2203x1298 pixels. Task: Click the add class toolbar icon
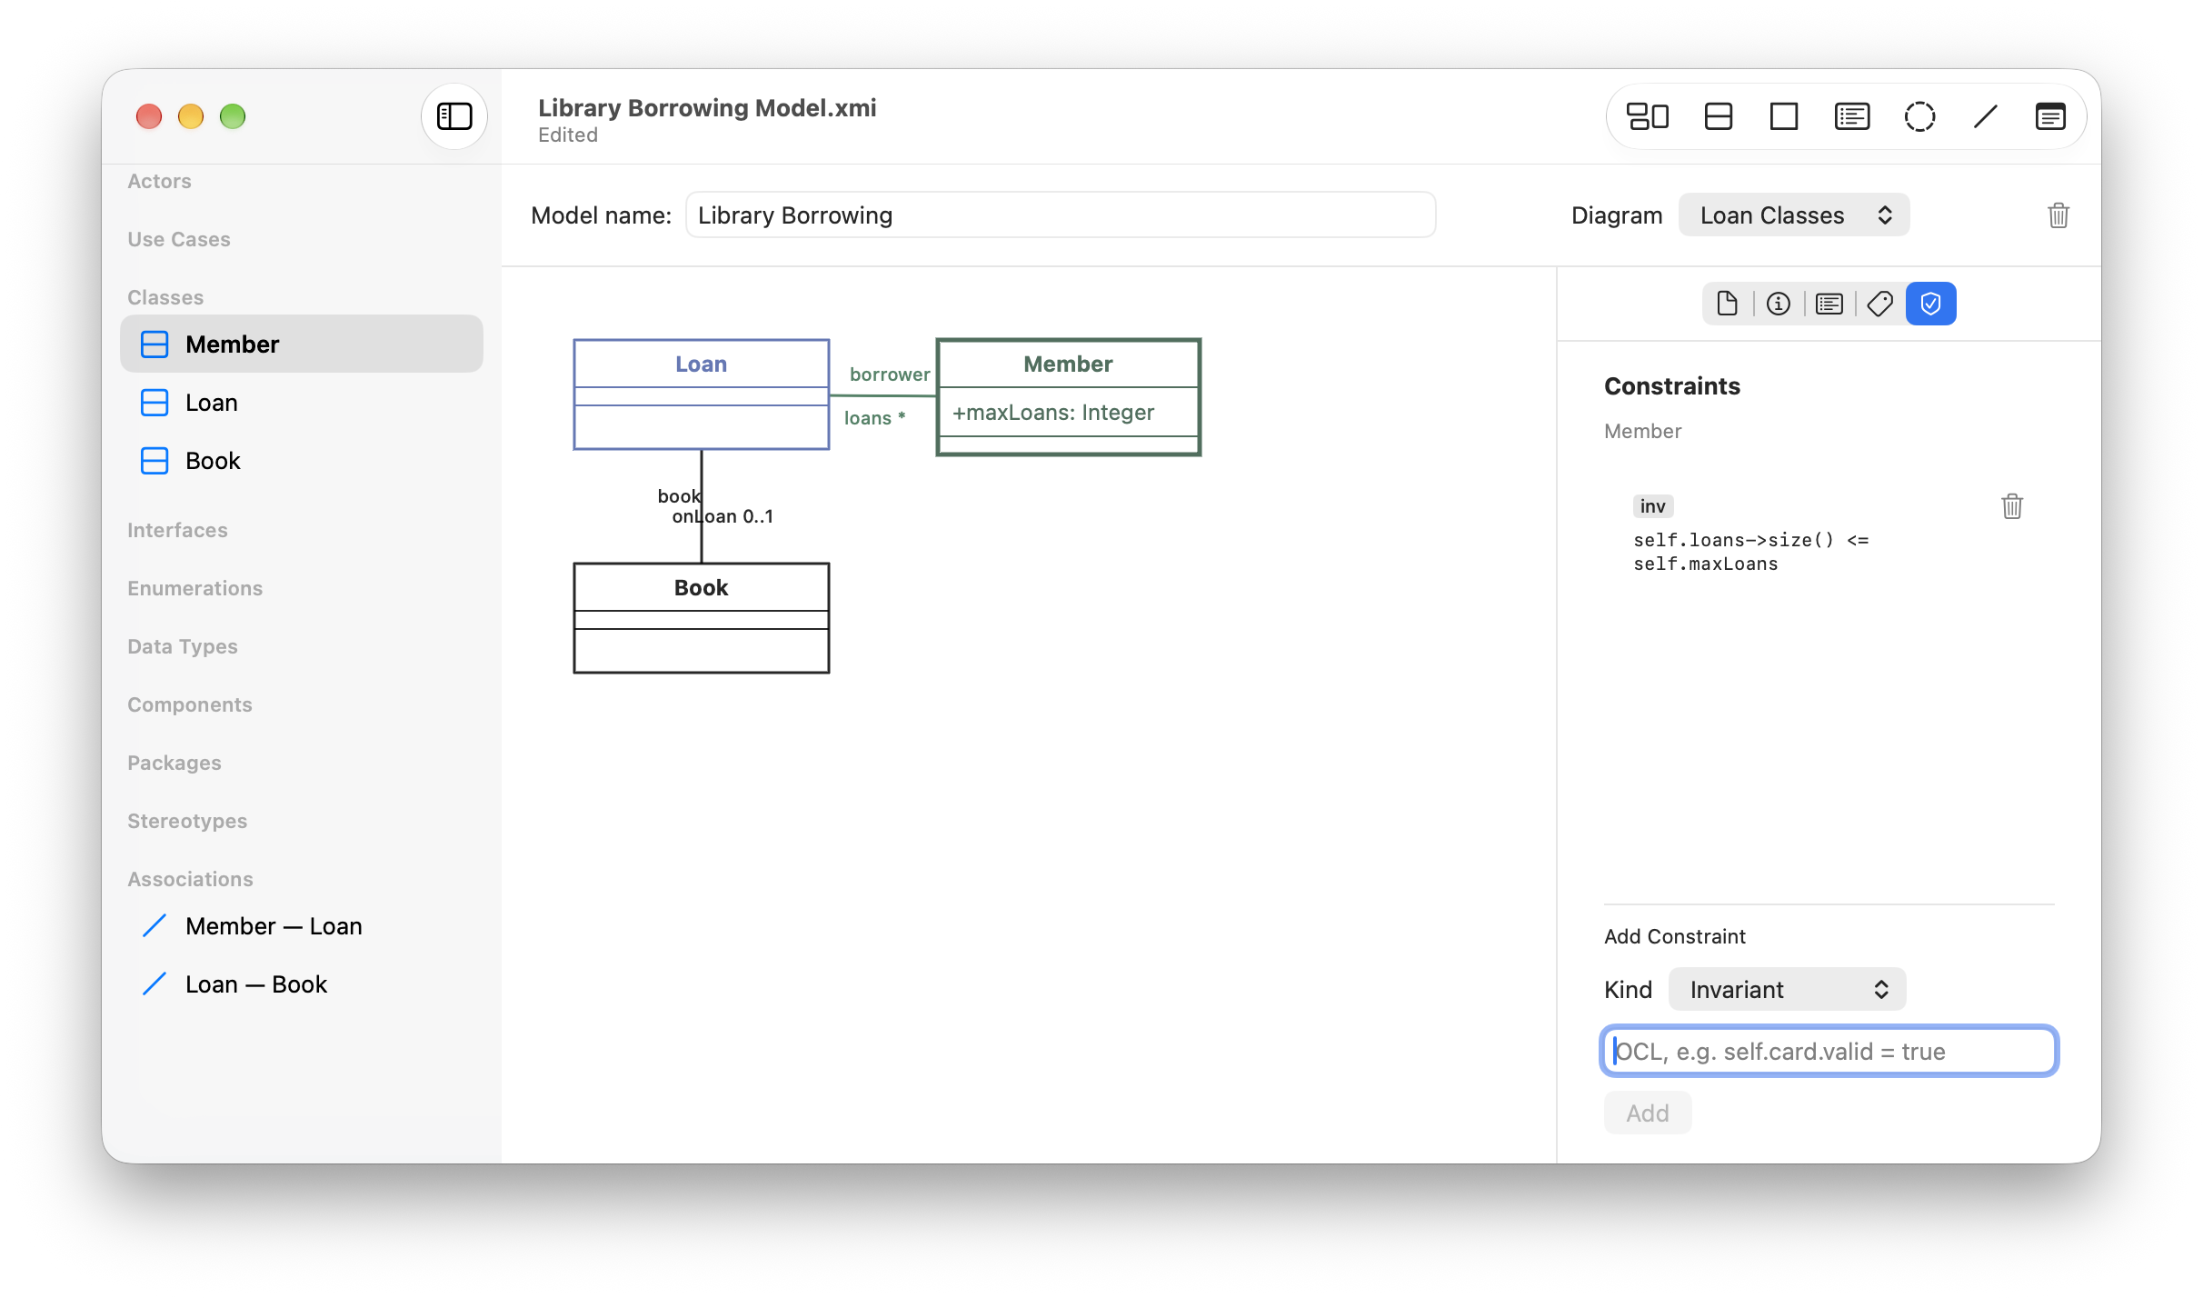click(1718, 116)
